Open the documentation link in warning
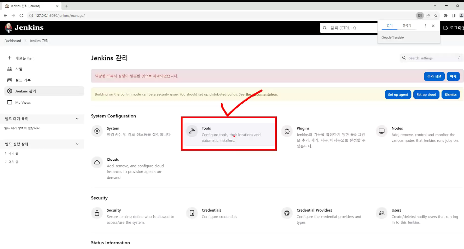464x249 pixels. (262, 94)
